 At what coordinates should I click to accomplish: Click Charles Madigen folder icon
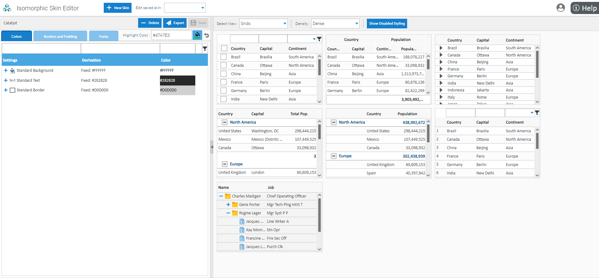pos(228,196)
